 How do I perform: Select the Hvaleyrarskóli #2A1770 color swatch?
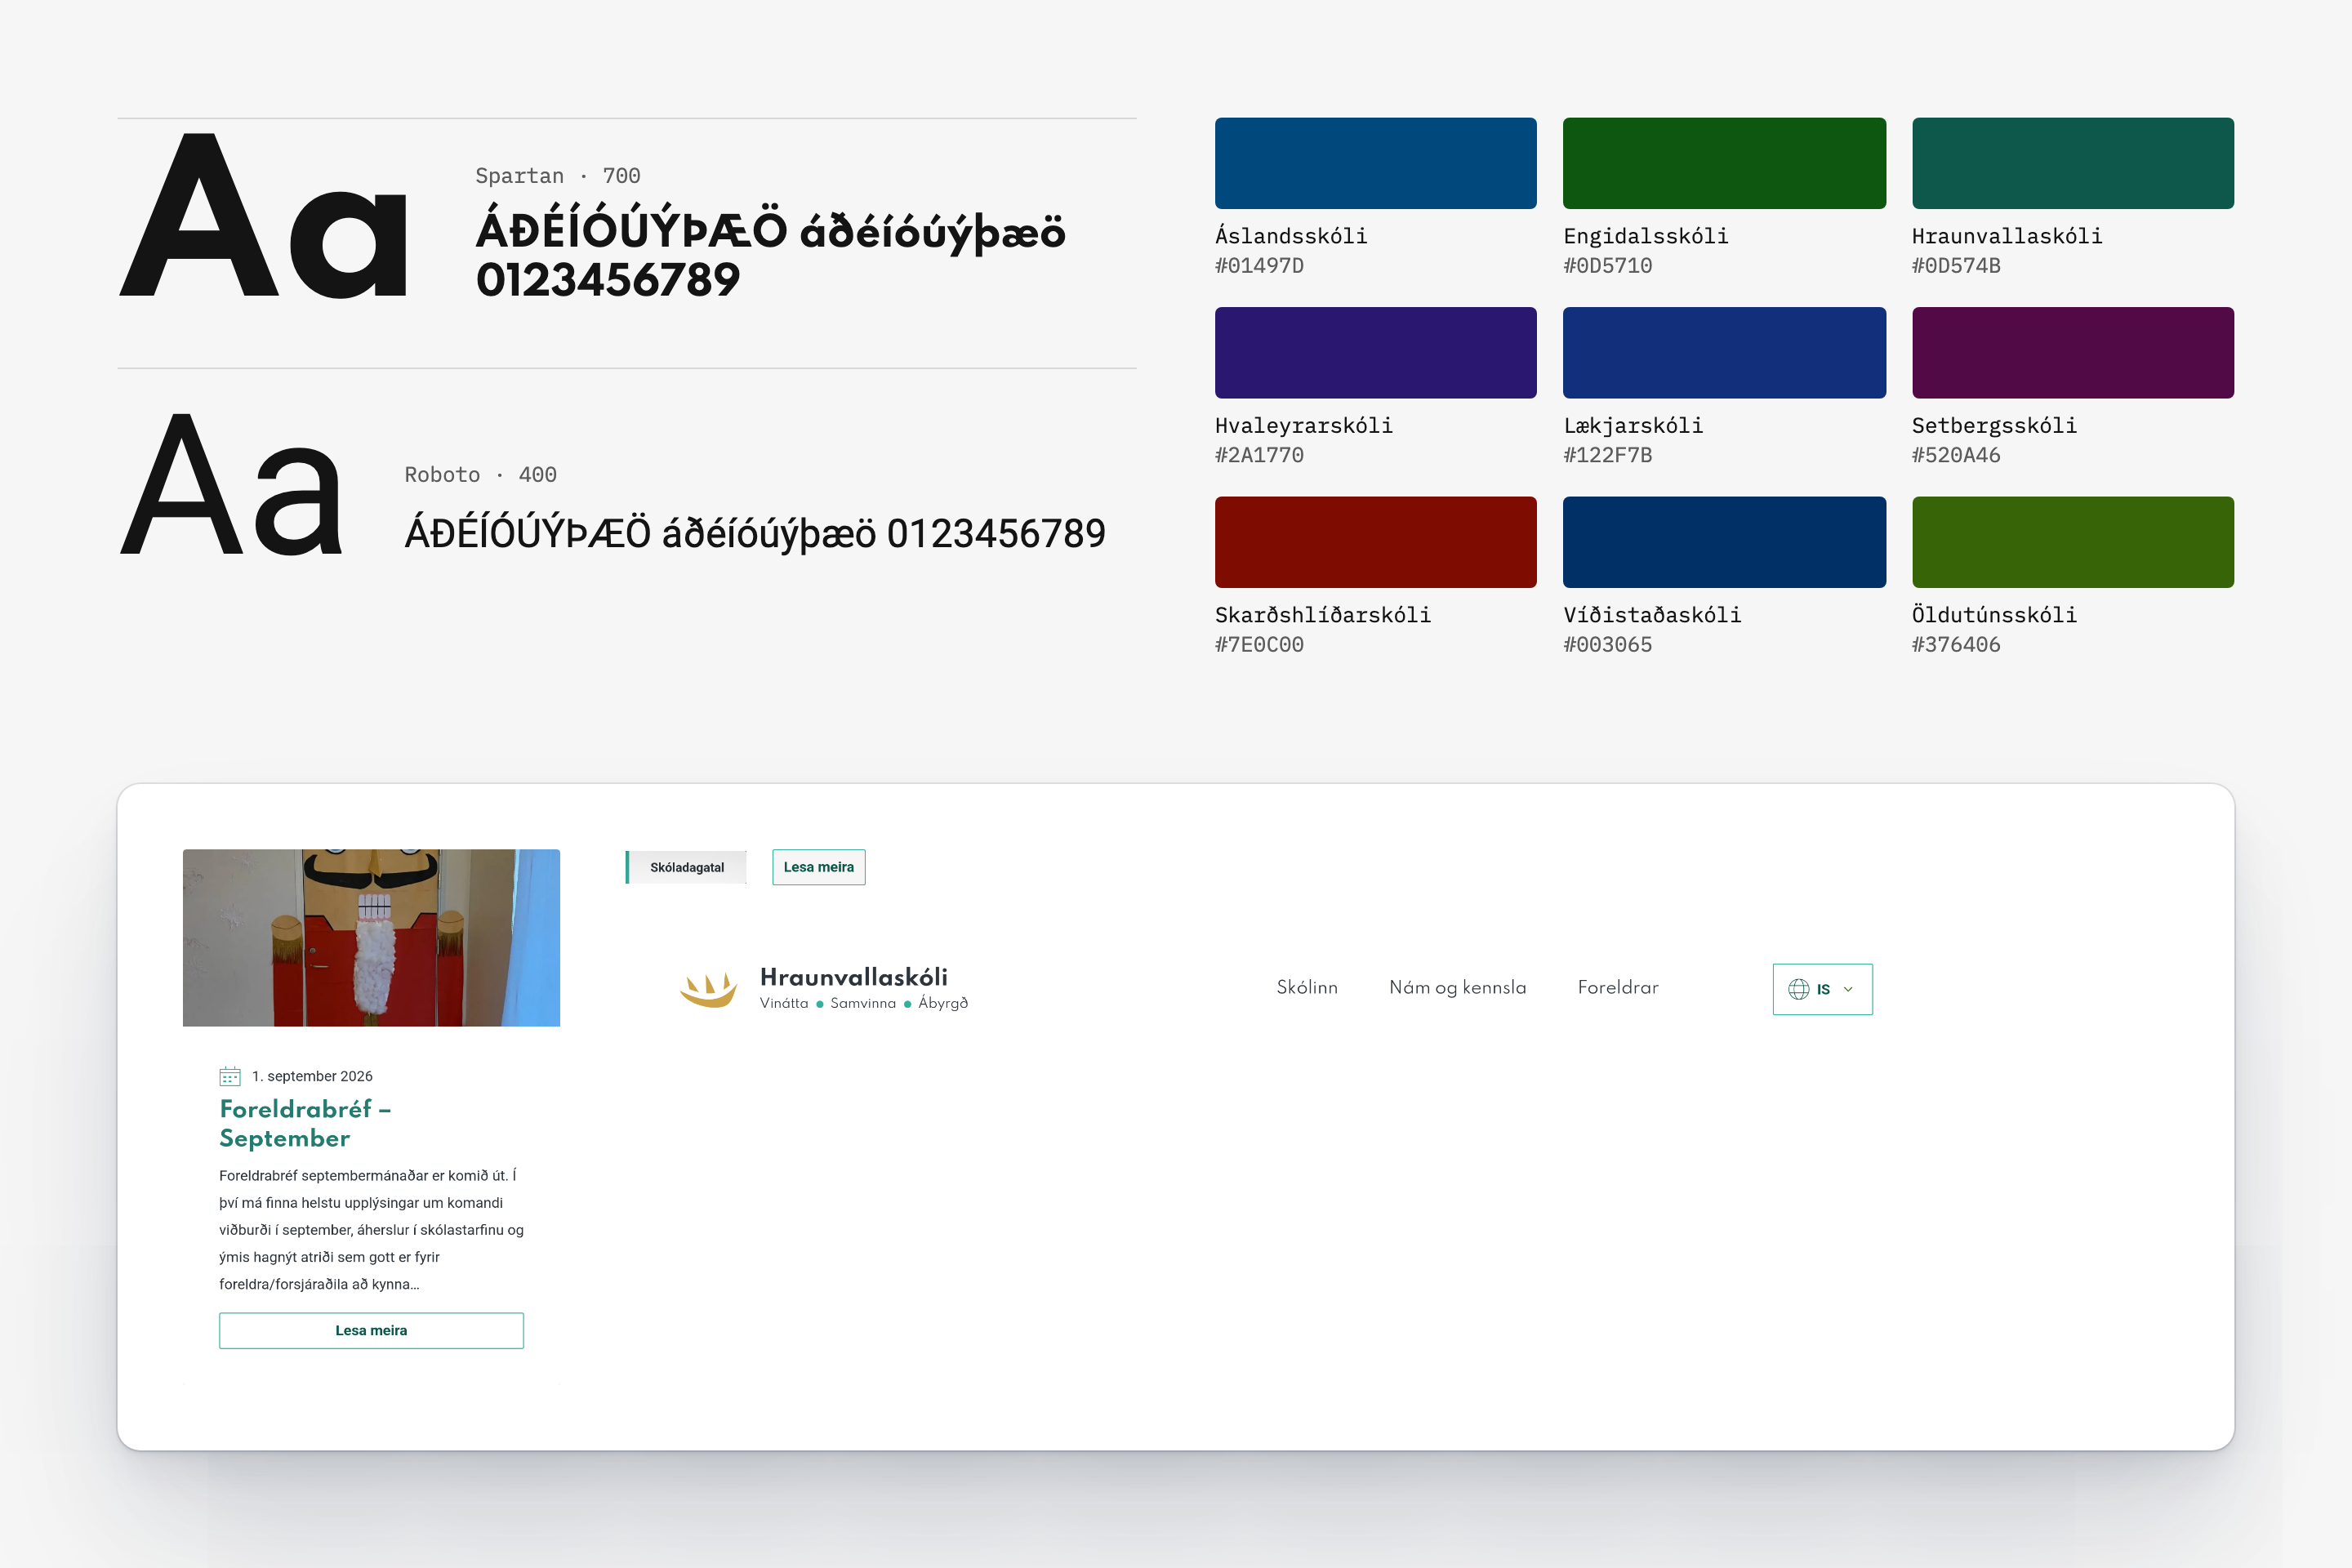pos(1375,352)
